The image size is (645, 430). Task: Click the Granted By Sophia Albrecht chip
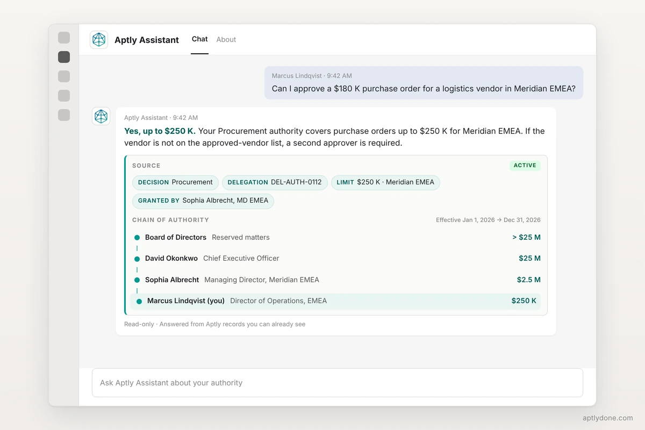tap(203, 200)
